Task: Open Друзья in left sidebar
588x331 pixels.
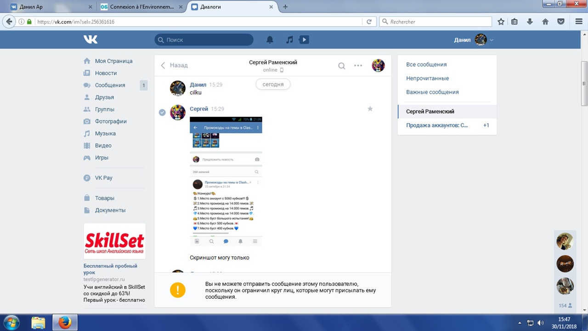Action: pyautogui.click(x=104, y=97)
